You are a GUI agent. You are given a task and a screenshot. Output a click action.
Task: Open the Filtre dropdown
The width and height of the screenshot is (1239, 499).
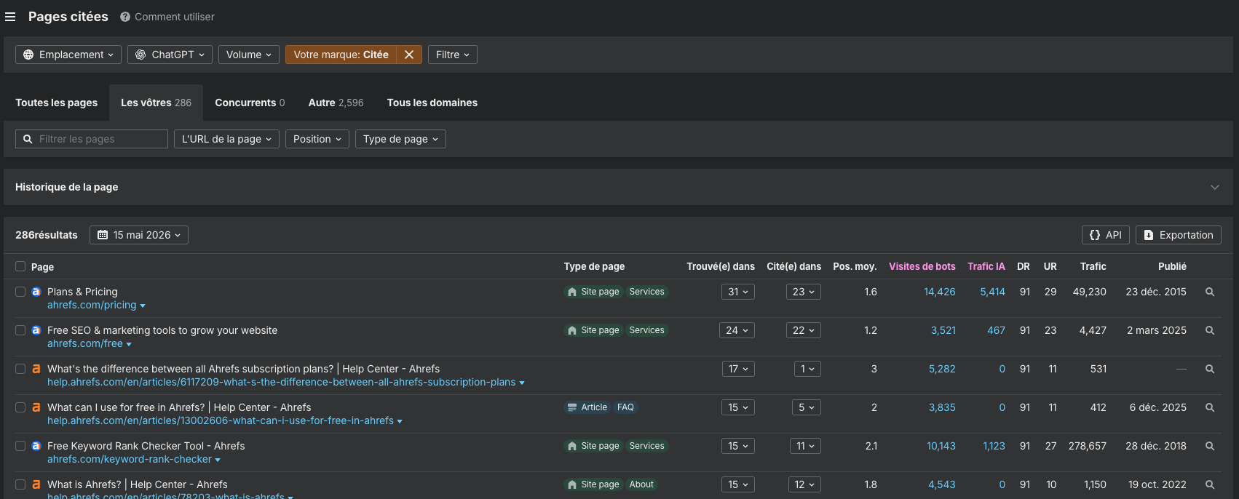[x=453, y=55]
